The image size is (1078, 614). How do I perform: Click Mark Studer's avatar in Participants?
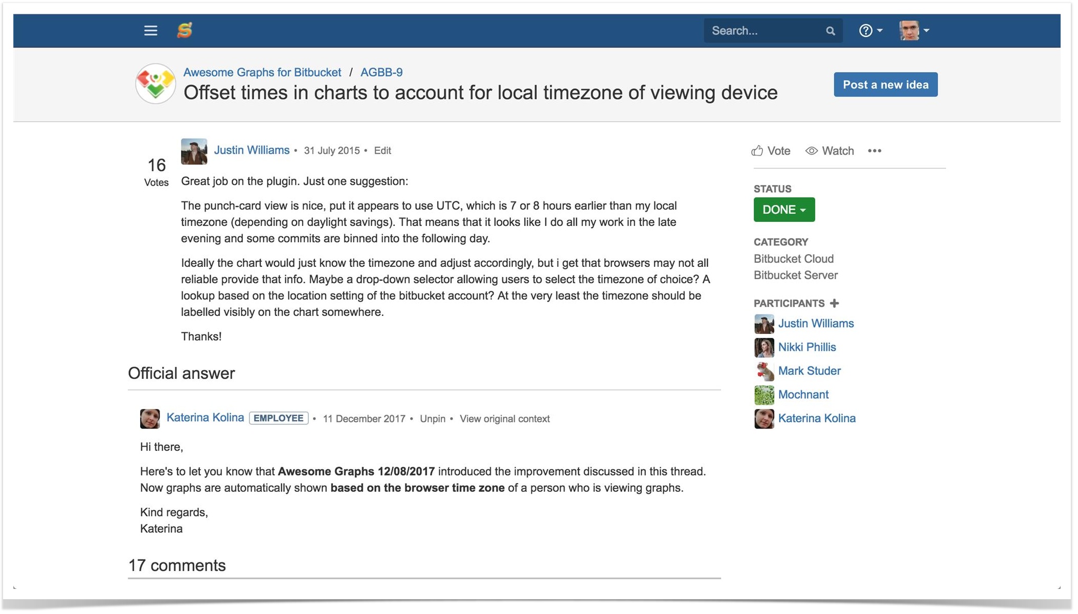[764, 371]
